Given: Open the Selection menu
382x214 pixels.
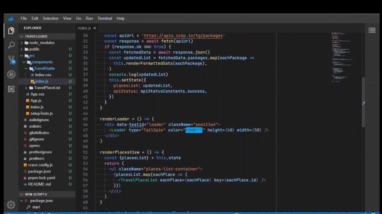Looking at the screenshot, I should click(x=50, y=18).
